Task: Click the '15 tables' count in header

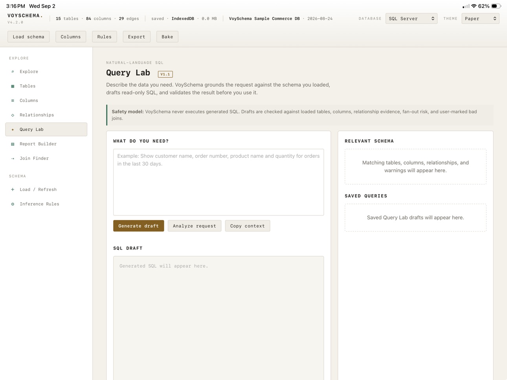Action: coord(67,18)
